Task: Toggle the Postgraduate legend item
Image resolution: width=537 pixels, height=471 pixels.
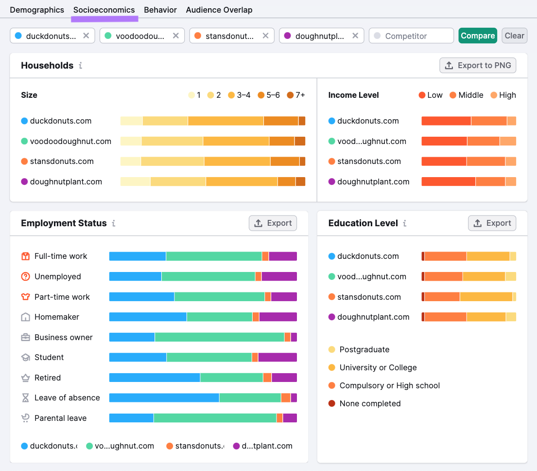Action: tap(358, 349)
